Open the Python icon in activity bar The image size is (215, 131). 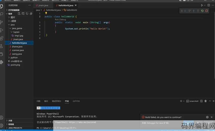click(2, 62)
